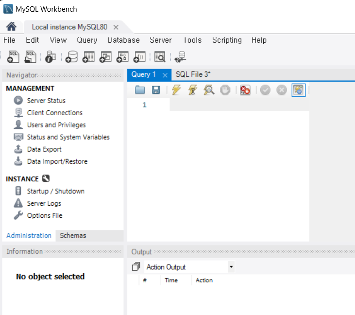Open the Help menu

(x=259, y=40)
